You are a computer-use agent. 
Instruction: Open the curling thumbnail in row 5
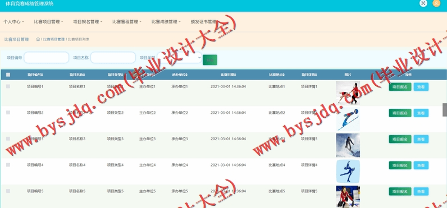click(348, 197)
